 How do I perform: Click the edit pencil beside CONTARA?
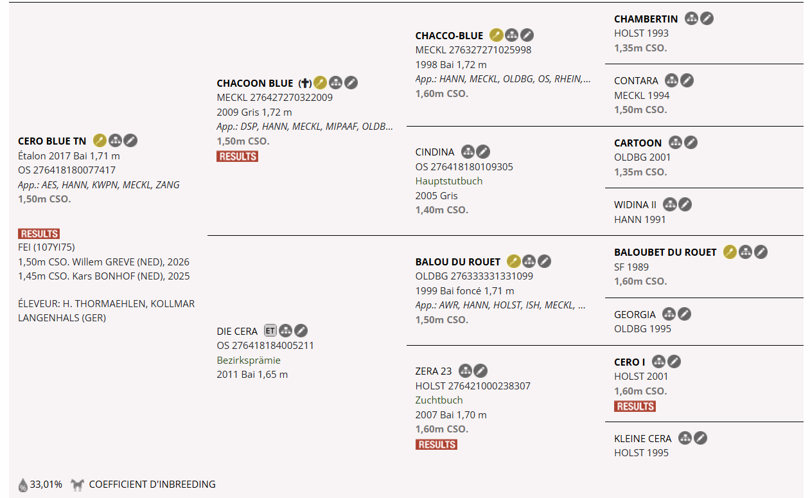coord(687,80)
